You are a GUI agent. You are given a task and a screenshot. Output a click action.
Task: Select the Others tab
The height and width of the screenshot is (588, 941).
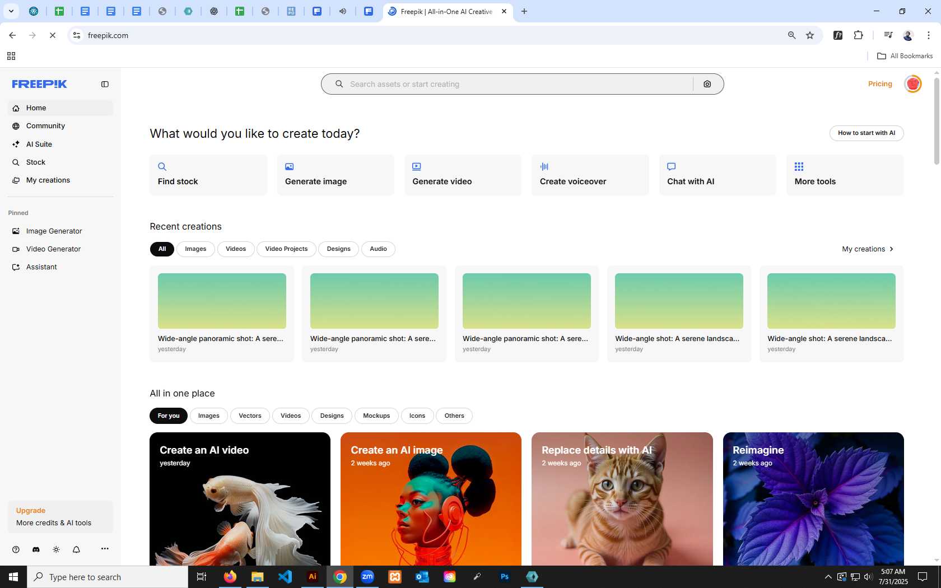coord(454,416)
